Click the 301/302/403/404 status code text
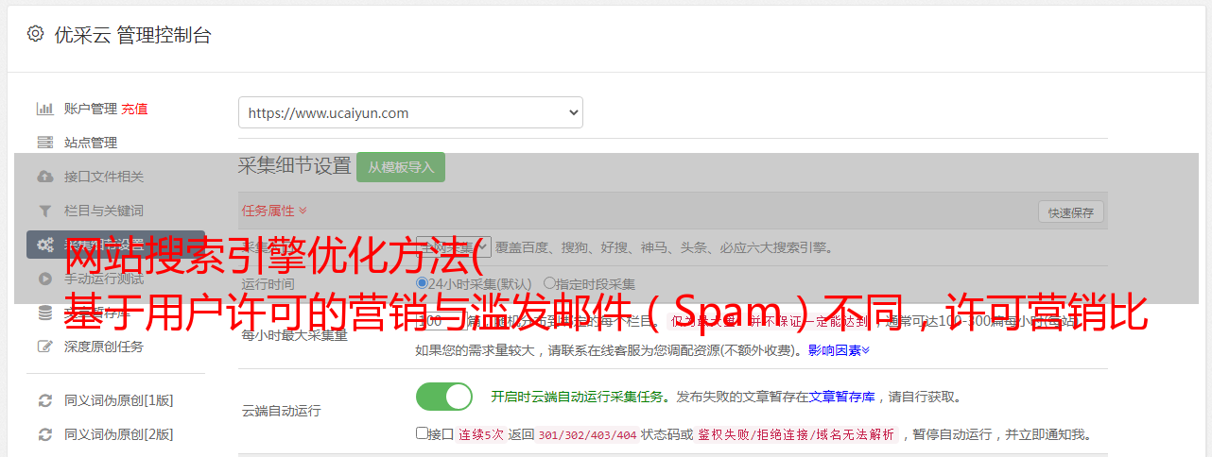1212x457 pixels. 587,435
